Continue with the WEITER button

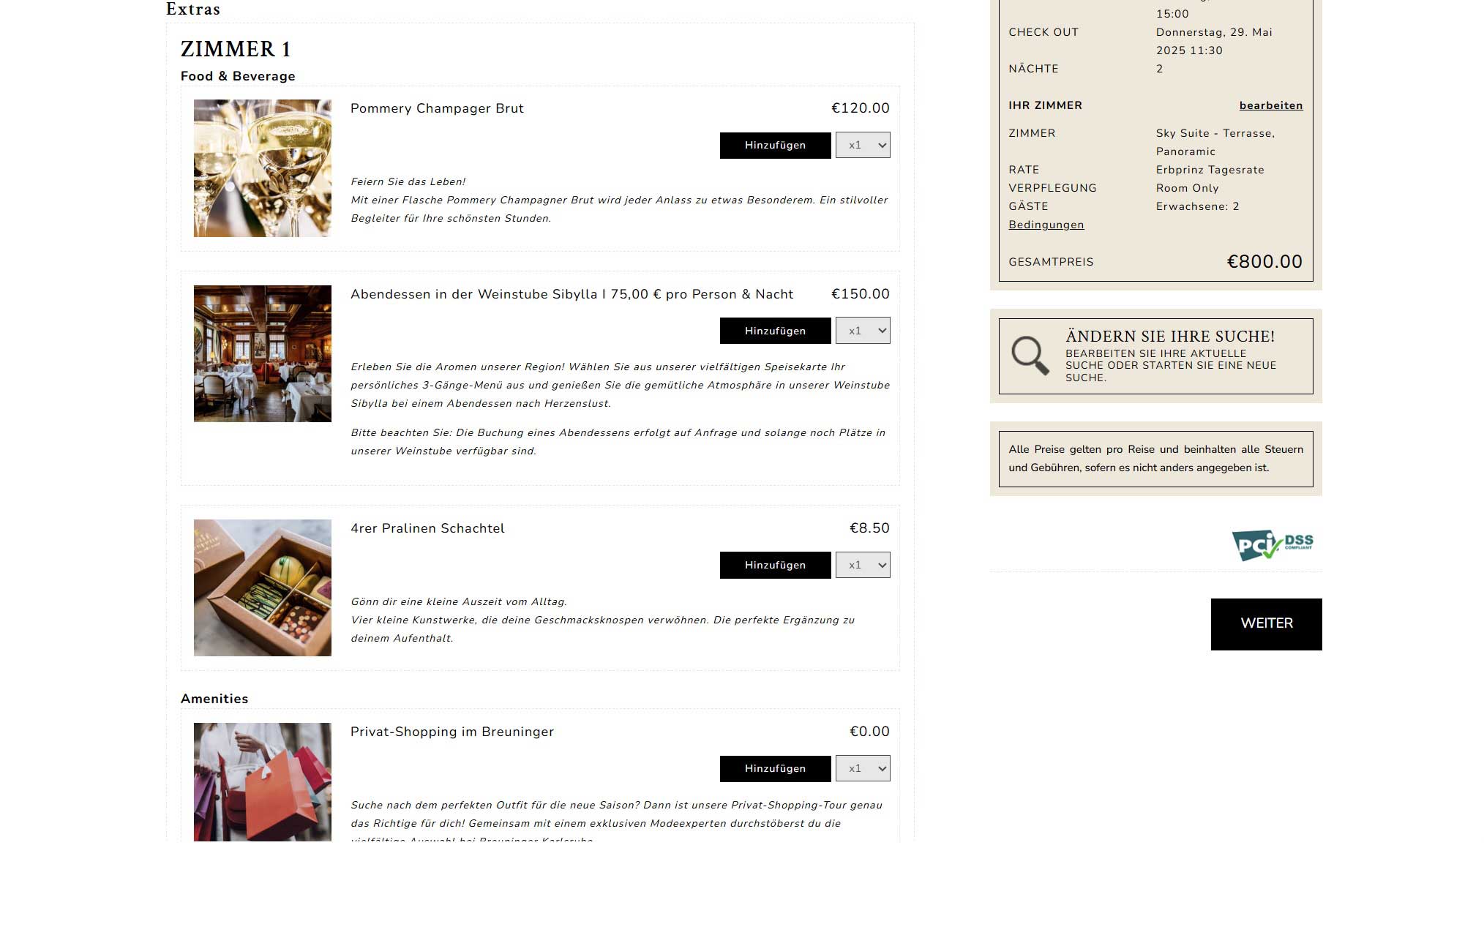point(1266,624)
